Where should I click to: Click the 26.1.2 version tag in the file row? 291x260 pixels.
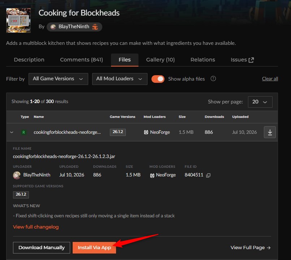tap(117, 132)
